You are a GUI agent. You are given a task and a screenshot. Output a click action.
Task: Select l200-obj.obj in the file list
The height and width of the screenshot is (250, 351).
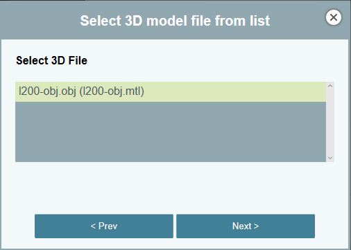[x=171, y=91]
